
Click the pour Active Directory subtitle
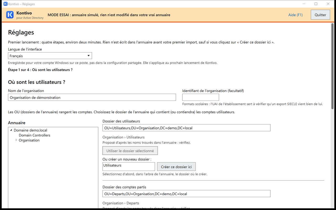[x=30, y=18]
